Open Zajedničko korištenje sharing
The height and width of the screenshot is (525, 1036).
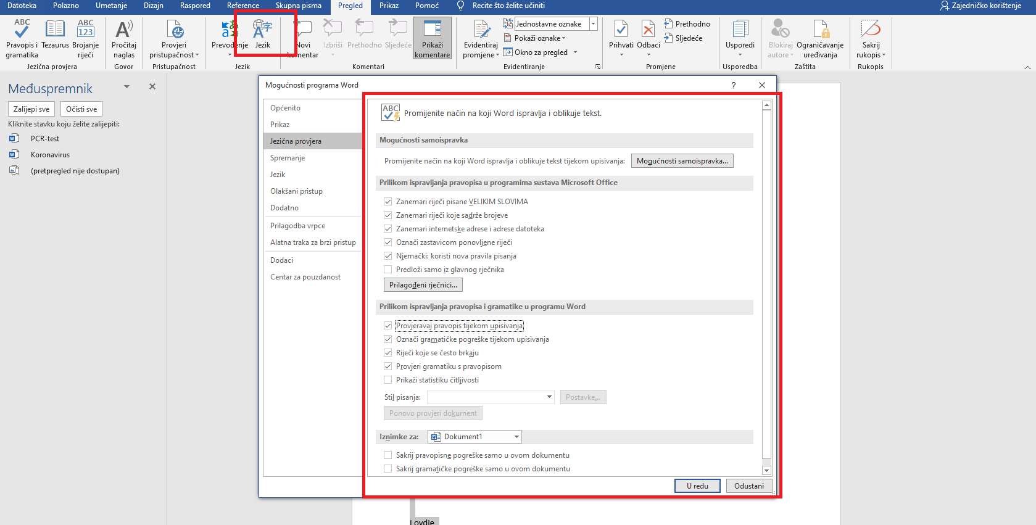point(980,6)
